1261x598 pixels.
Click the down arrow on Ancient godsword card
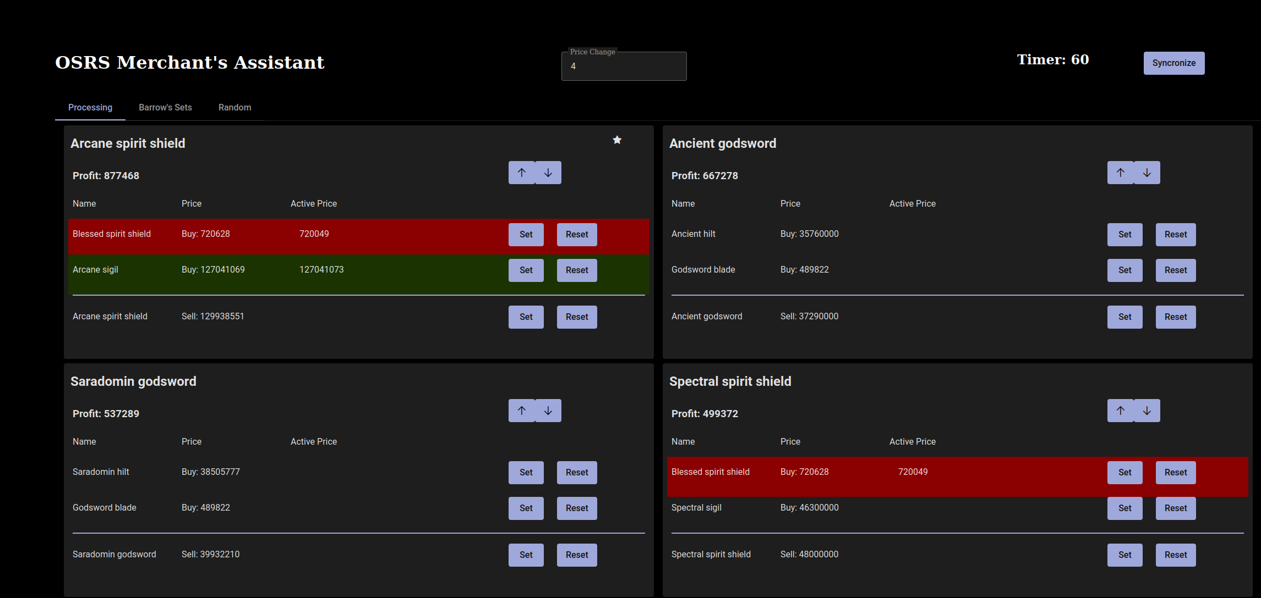pos(1147,173)
